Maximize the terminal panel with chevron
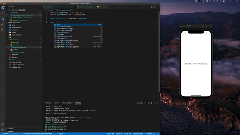The height and width of the screenshot is (135, 240). click(x=154, y=103)
